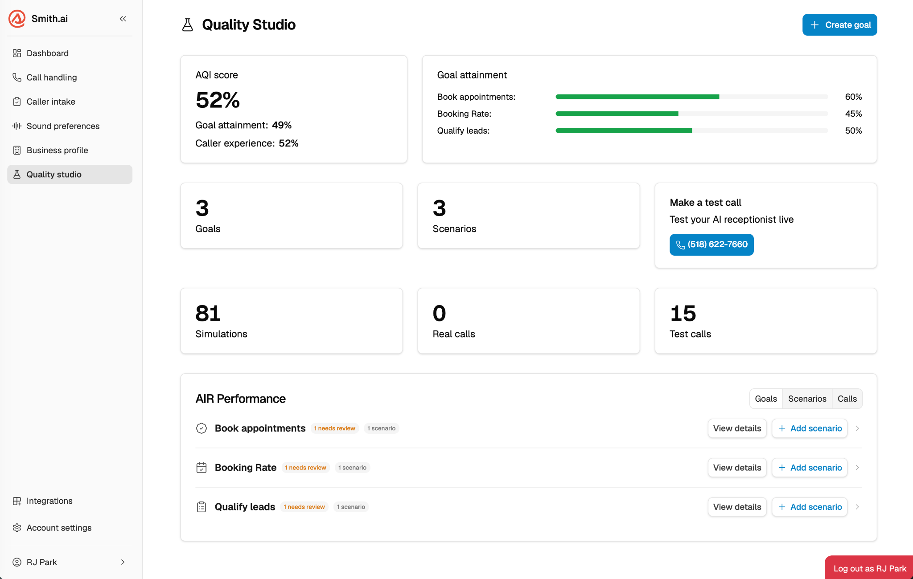Image resolution: width=913 pixels, height=579 pixels.
Task: Collapse sidebar with double-chevron icon
Action: [x=123, y=19]
